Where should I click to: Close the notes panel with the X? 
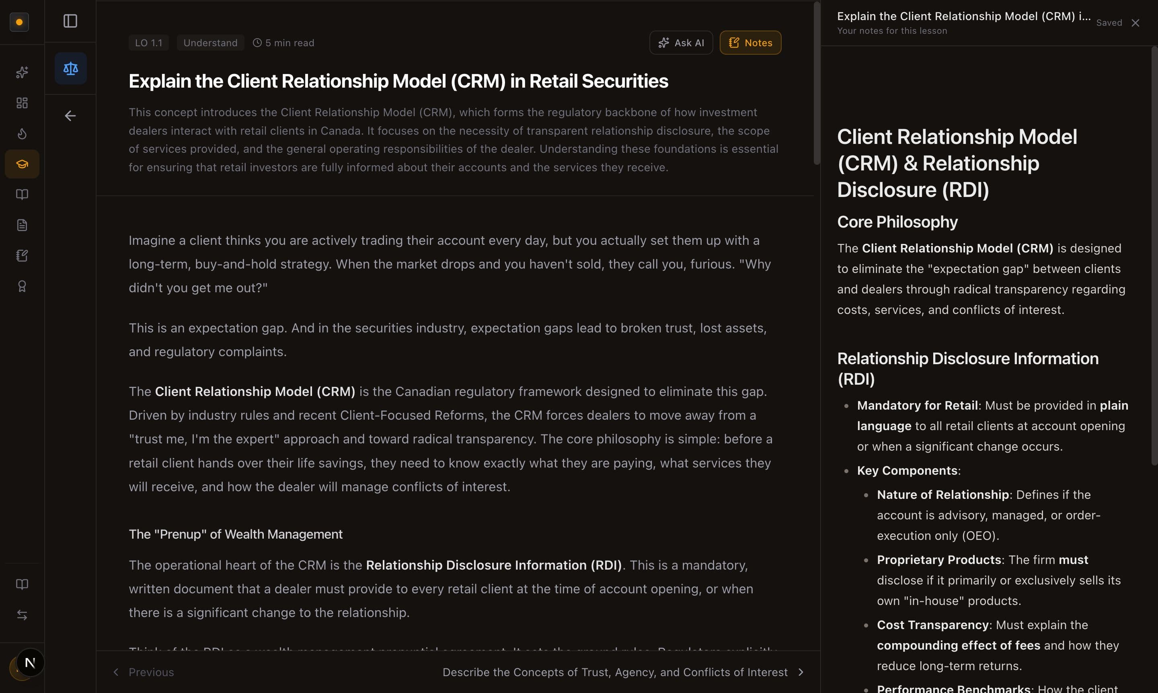pos(1135,23)
